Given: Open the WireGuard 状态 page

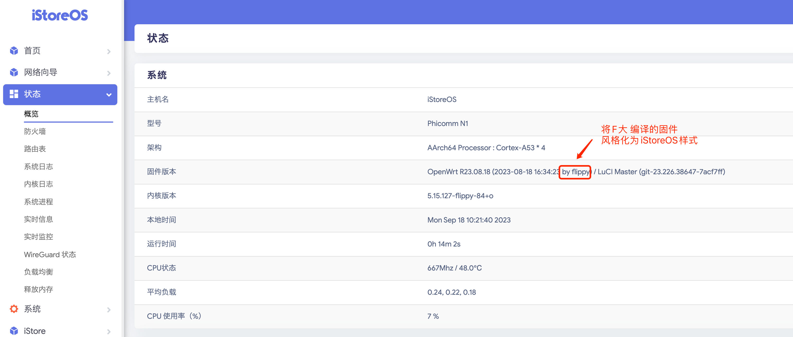Looking at the screenshot, I should 50,254.
